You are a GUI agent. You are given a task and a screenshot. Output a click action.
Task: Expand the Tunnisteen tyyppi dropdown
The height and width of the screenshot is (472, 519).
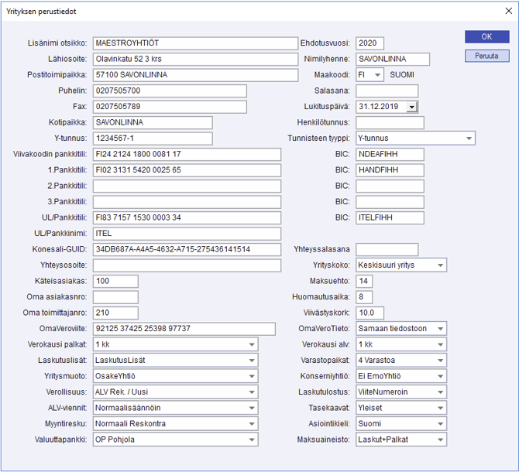(469, 139)
